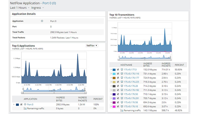199x114 pixels.
Task: Uncheck the checkbox for host 175.45.176.177
Action: (x=118, y=78)
